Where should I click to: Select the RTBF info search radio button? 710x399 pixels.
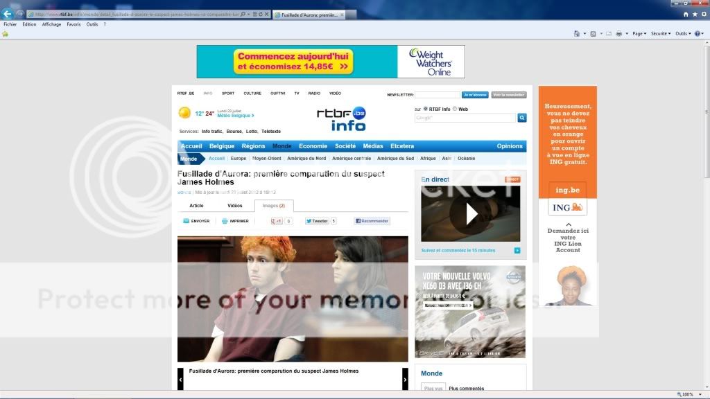(426, 109)
